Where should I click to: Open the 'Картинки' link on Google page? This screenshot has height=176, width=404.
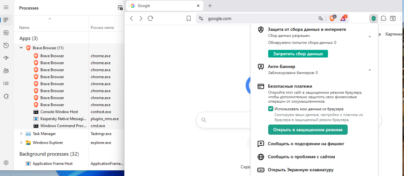point(394,34)
